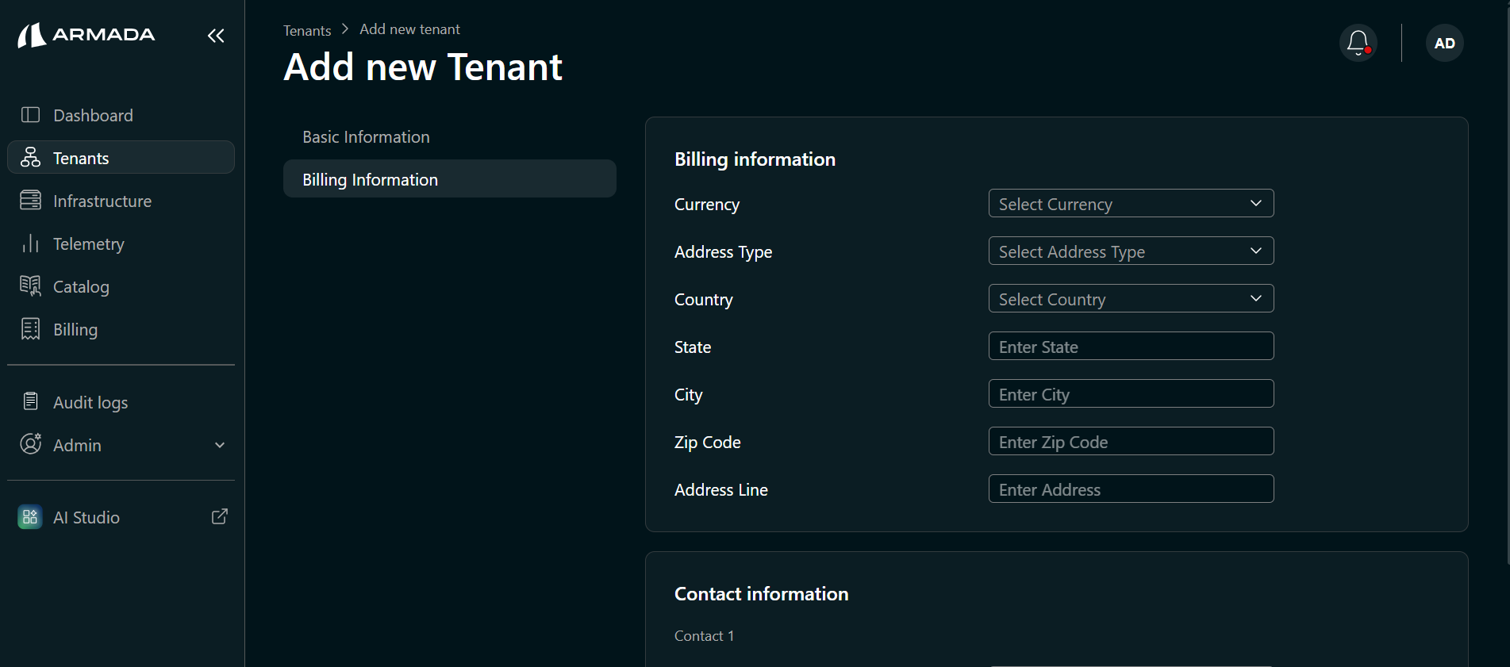This screenshot has width=1510, height=667.
Task: Click the Add new tenant breadcrumb
Action: click(x=409, y=29)
